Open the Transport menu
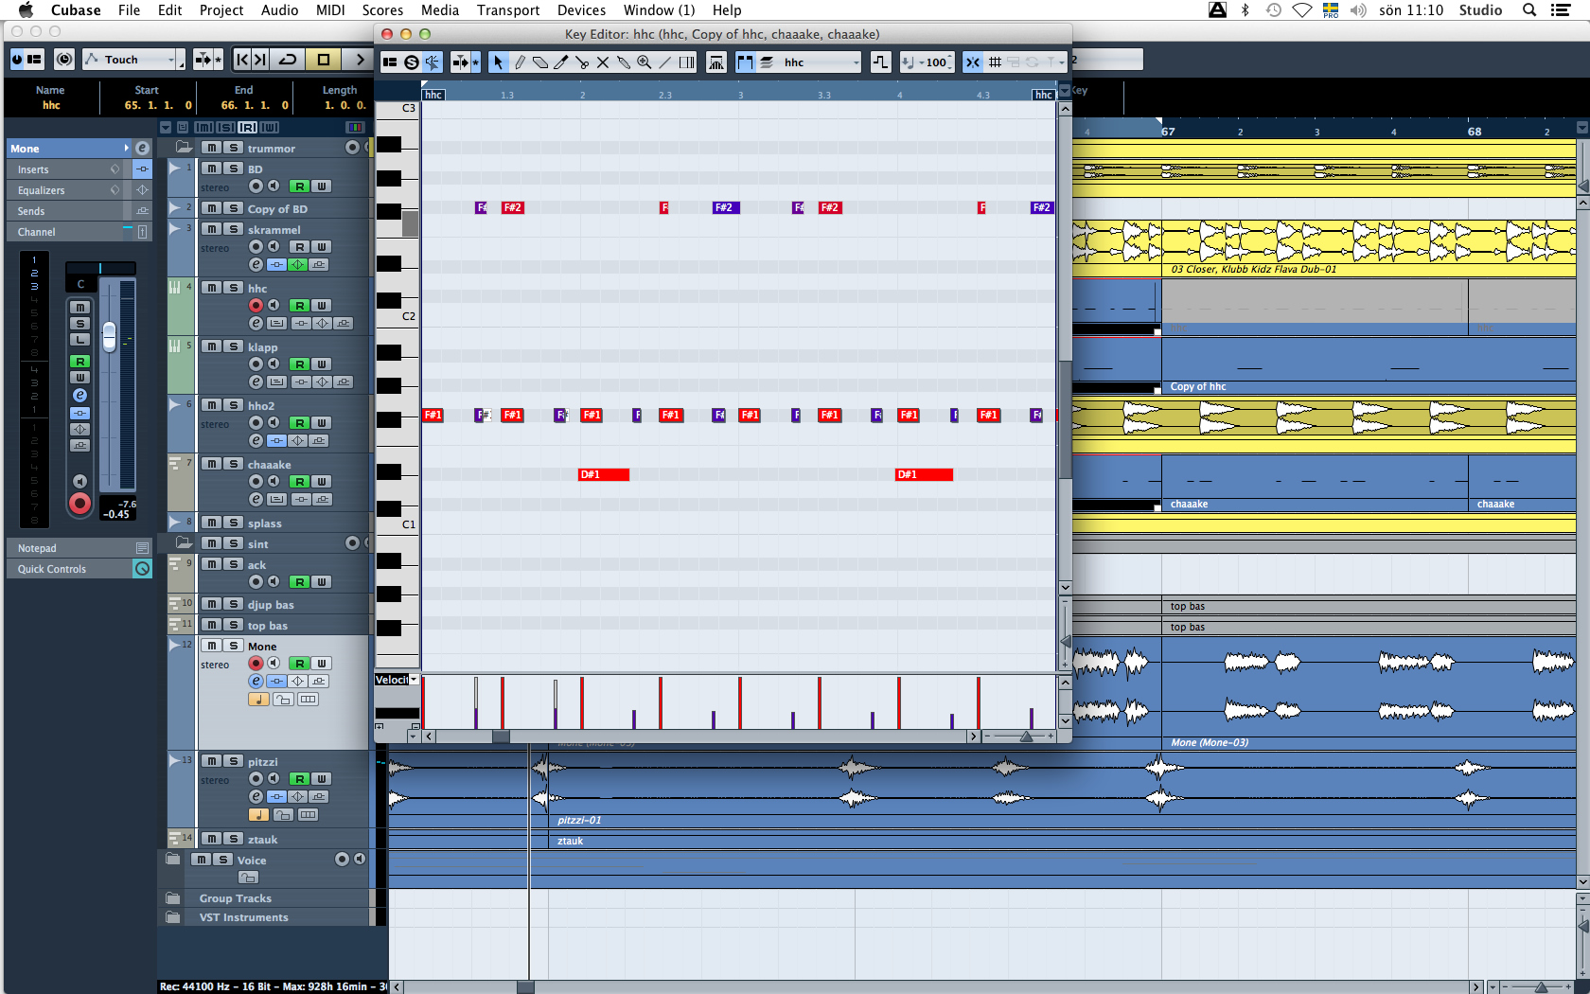The height and width of the screenshot is (994, 1590). click(508, 10)
